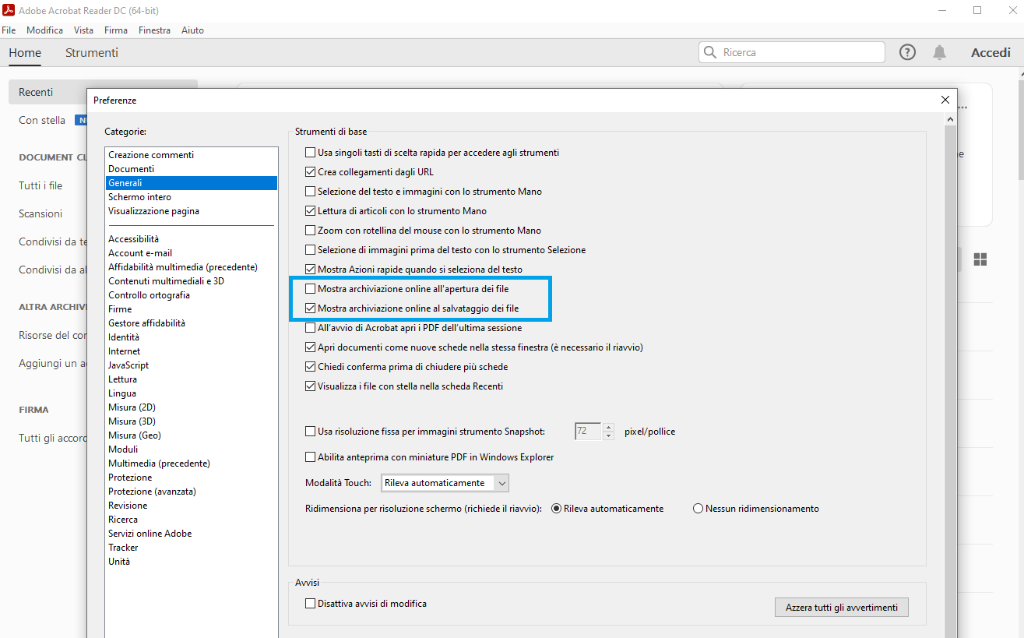Viewport: 1024px width, 638px height.
Task: Open Tutti i file in sidebar
Action: 40,185
